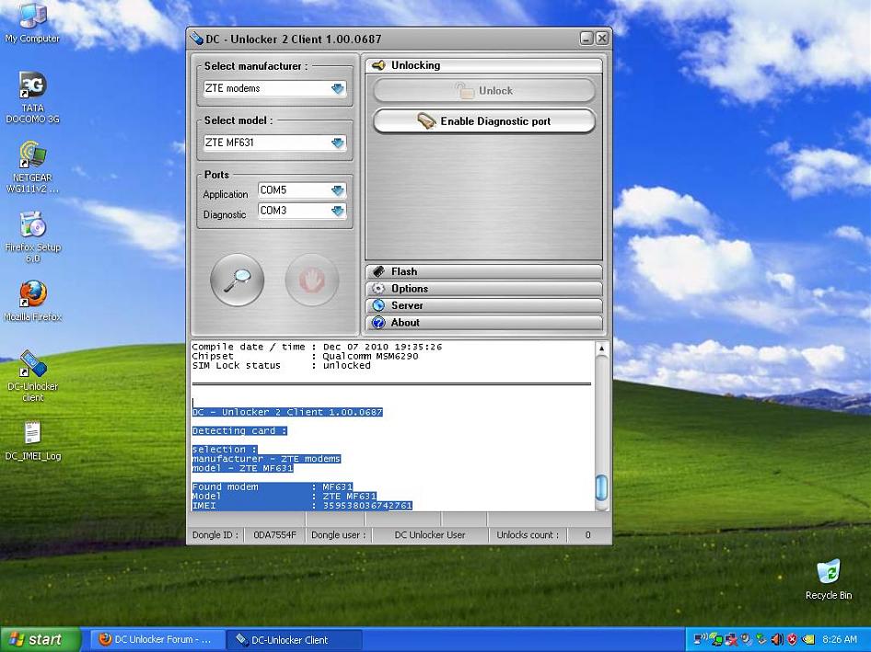Open the My Computer desktop icon
The image size is (871, 652).
pos(32,17)
